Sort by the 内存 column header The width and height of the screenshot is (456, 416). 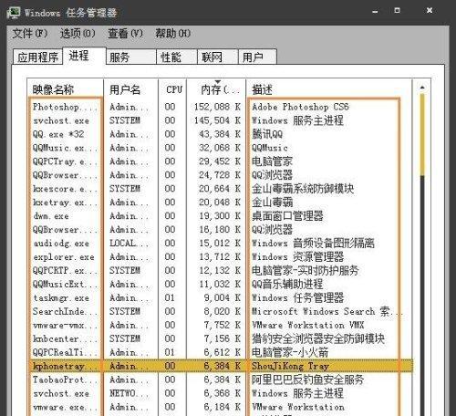pos(216,89)
